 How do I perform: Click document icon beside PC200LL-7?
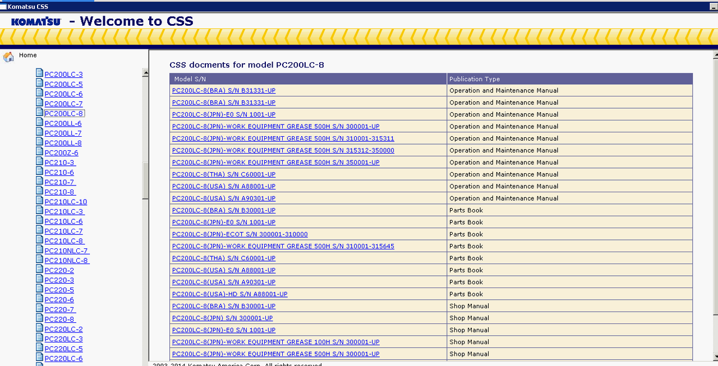pyautogui.click(x=39, y=132)
